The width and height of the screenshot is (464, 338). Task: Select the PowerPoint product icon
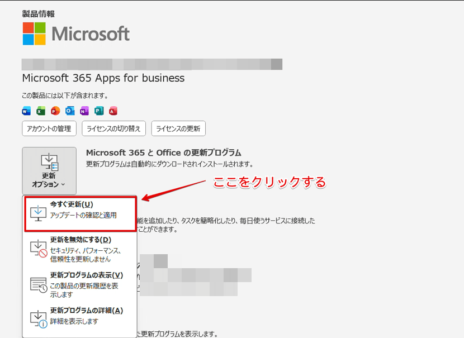click(54, 111)
